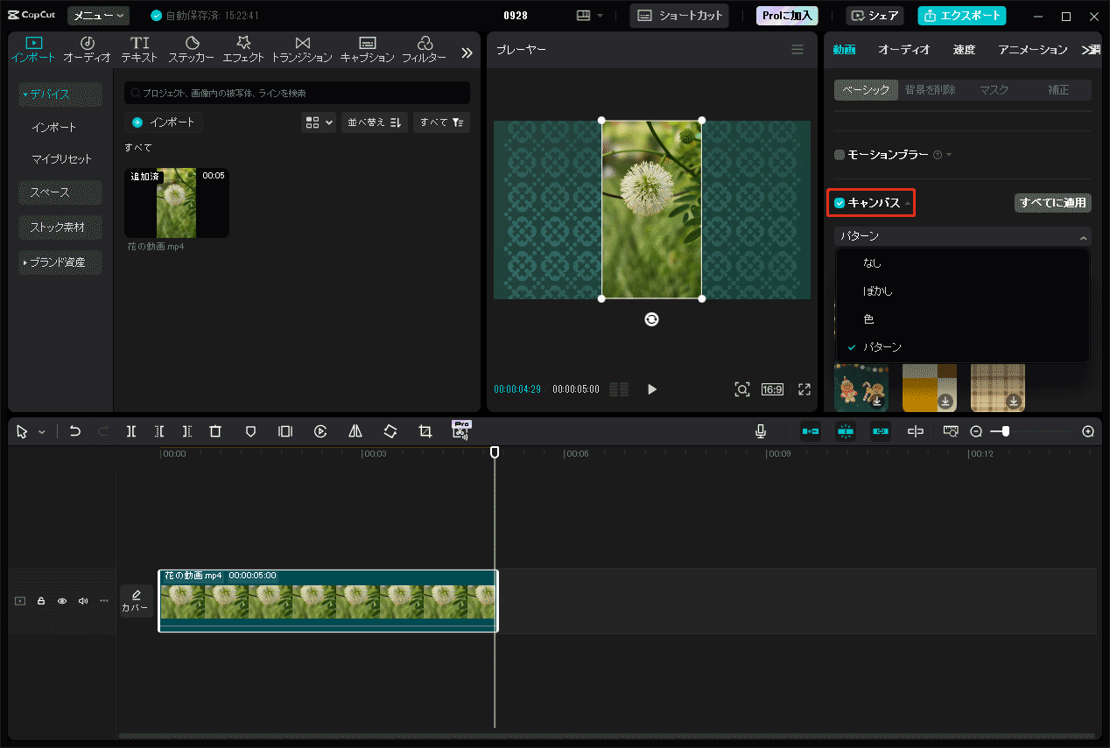
Task: Click the timeline zoom slider handle
Action: tap(1006, 431)
